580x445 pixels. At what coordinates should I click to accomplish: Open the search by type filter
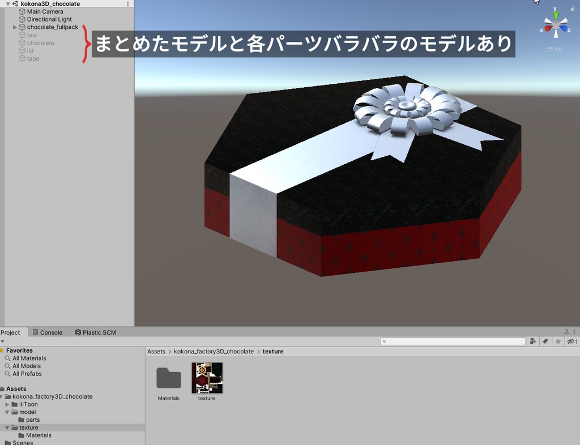[x=533, y=341]
